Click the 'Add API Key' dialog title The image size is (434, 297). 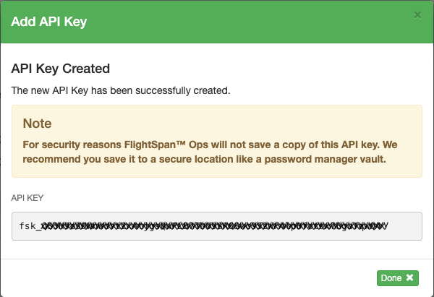[48, 22]
